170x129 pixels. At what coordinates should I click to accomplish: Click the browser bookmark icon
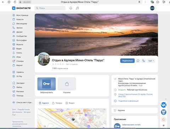click(x=139, y=2)
